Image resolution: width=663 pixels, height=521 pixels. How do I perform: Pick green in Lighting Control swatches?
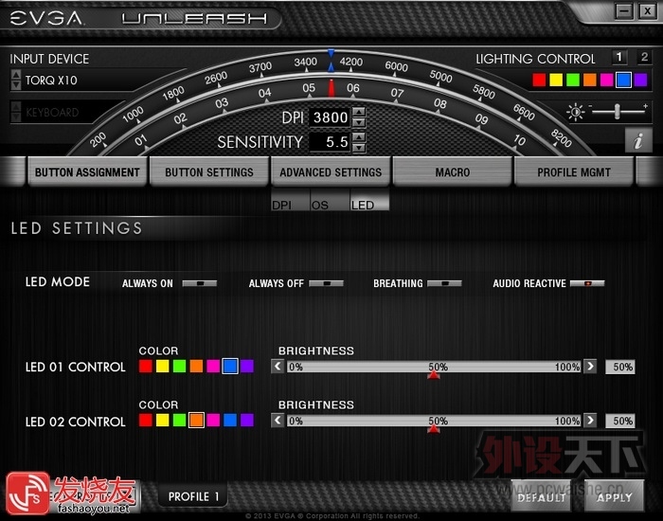click(573, 80)
